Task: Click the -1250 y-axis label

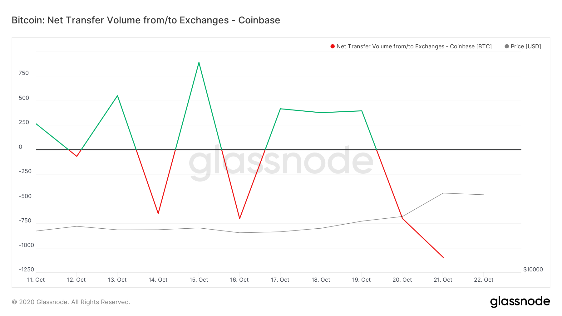Action: point(26,270)
